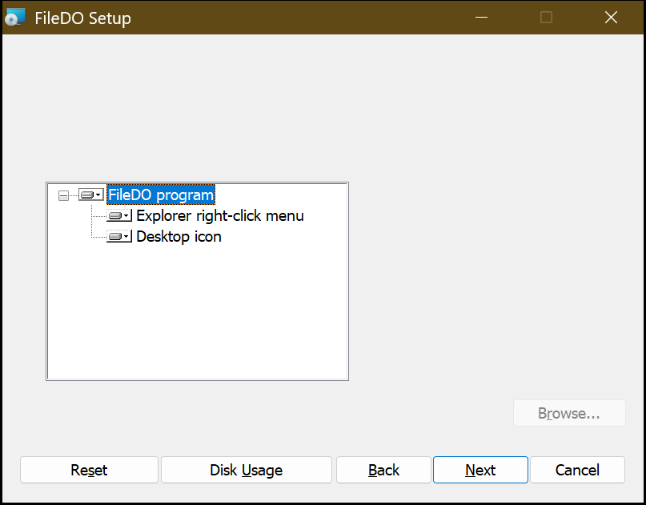Select the Desktop icon feature row
The width and height of the screenshot is (646, 505).
[x=179, y=236]
